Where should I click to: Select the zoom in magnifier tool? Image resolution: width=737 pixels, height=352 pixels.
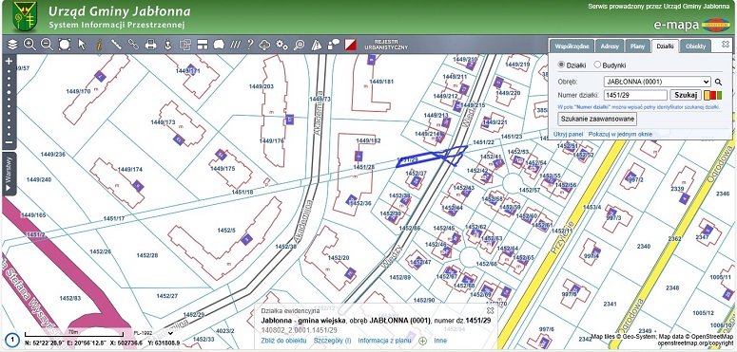(x=29, y=45)
